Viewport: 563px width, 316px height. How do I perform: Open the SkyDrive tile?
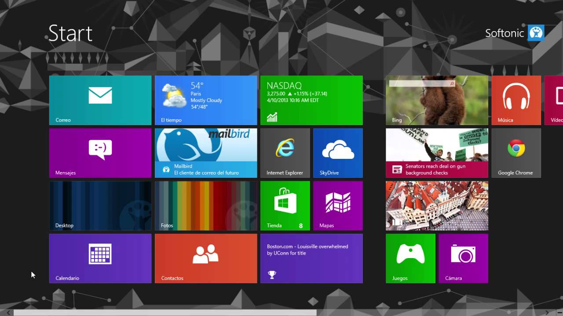(x=338, y=153)
